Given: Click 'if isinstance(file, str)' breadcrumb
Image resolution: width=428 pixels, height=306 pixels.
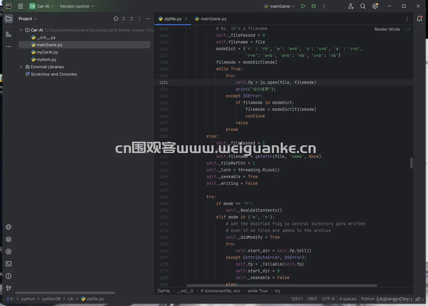Looking at the screenshot, I should click(x=220, y=291).
